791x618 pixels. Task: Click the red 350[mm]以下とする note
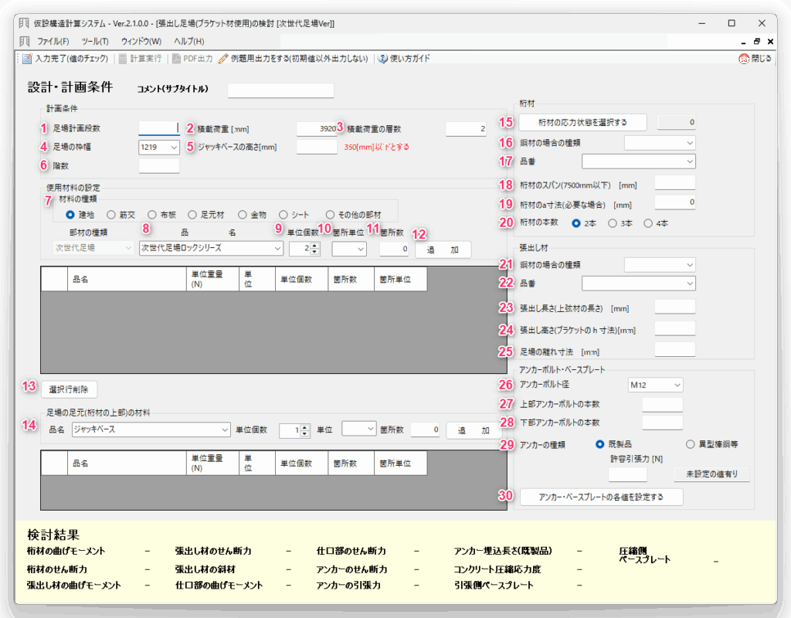[377, 148]
